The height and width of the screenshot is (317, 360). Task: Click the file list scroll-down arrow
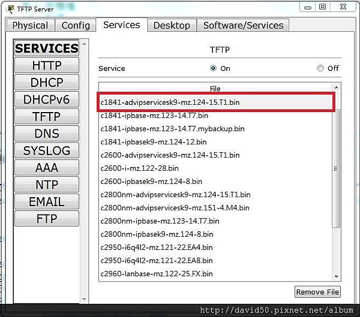337,276
